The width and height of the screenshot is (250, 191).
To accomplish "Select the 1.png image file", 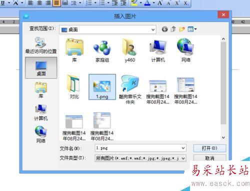I will pyautogui.click(x=102, y=87).
